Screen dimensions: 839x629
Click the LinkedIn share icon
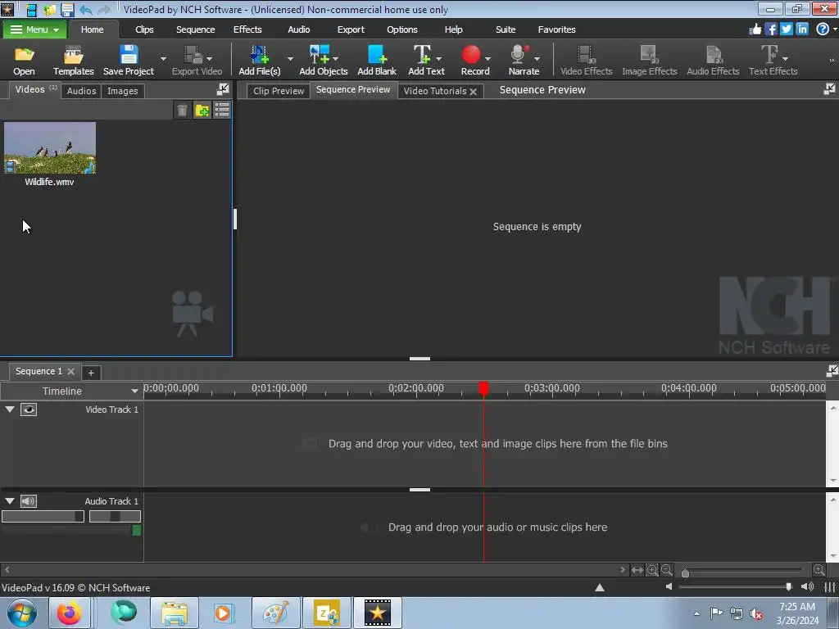click(x=801, y=29)
